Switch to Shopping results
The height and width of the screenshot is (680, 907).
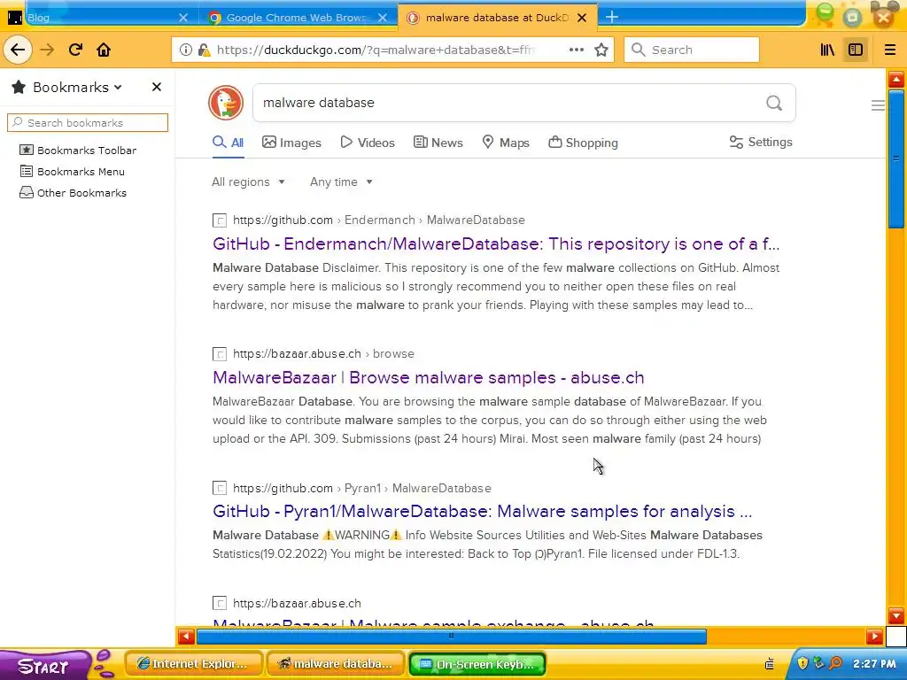pos(583,143)
